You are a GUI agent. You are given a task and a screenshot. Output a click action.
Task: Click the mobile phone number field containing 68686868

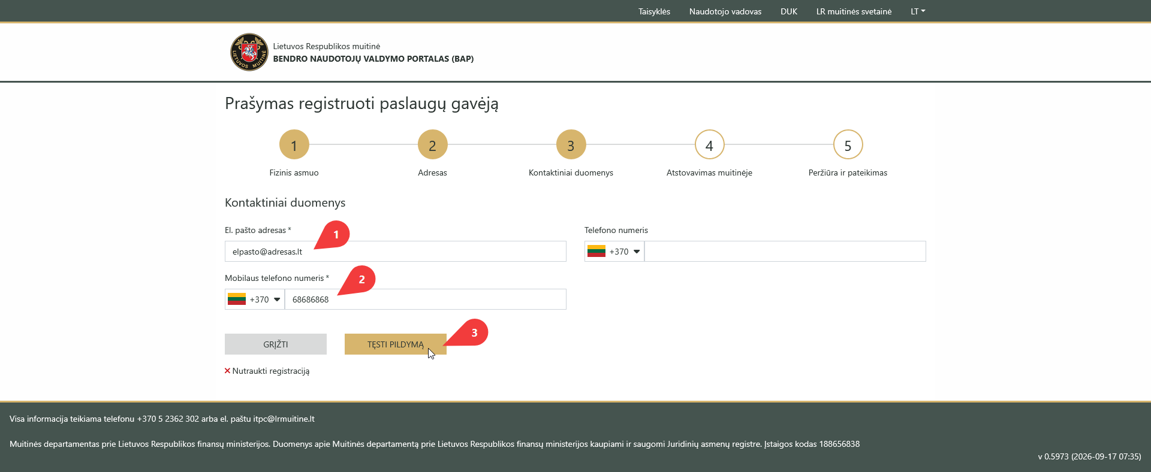coord(426,299)
